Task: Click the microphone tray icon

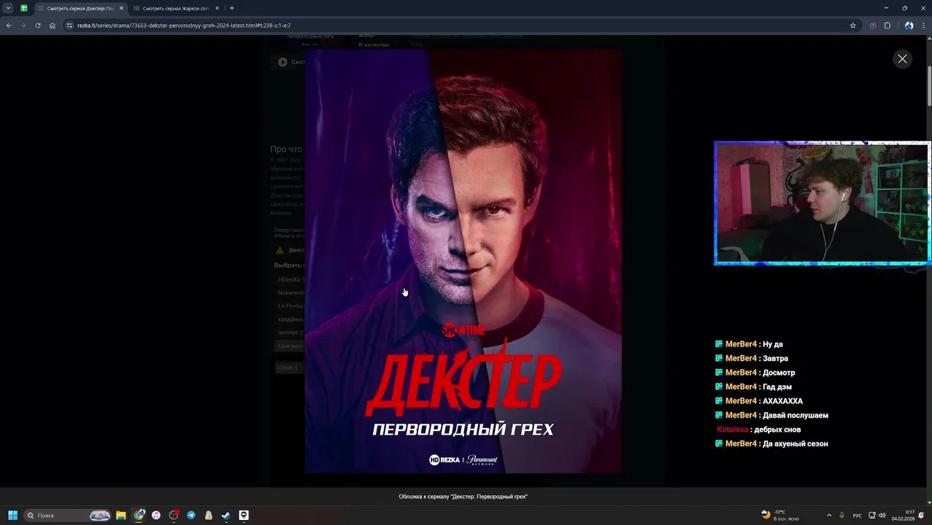Action: (x=842, y=516)
